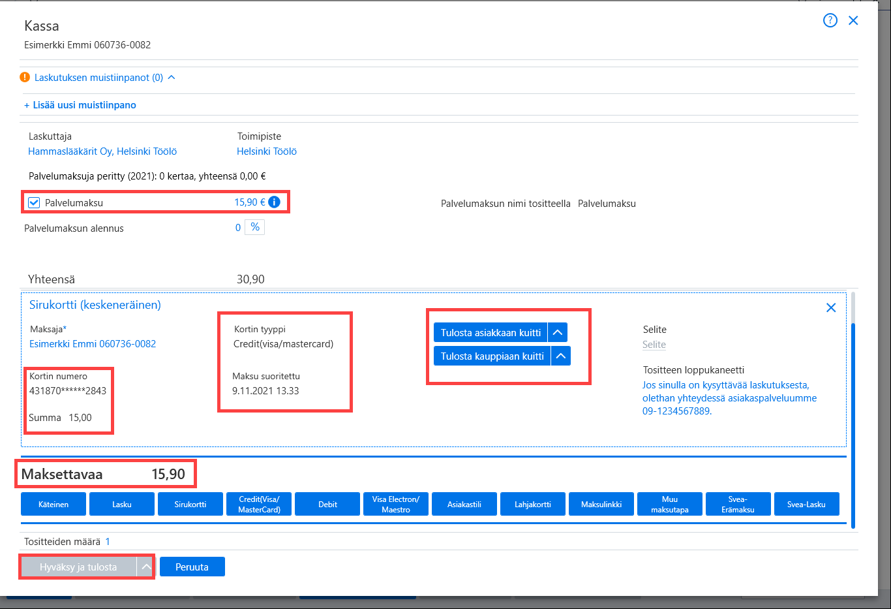Click the 15,90 € service fee amount
The width and height of the screenshot is (891, 609).
click(x=250, y=202)
